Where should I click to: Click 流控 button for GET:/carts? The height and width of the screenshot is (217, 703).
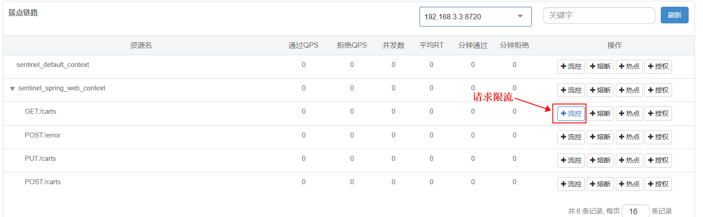[x=571, y=114]
